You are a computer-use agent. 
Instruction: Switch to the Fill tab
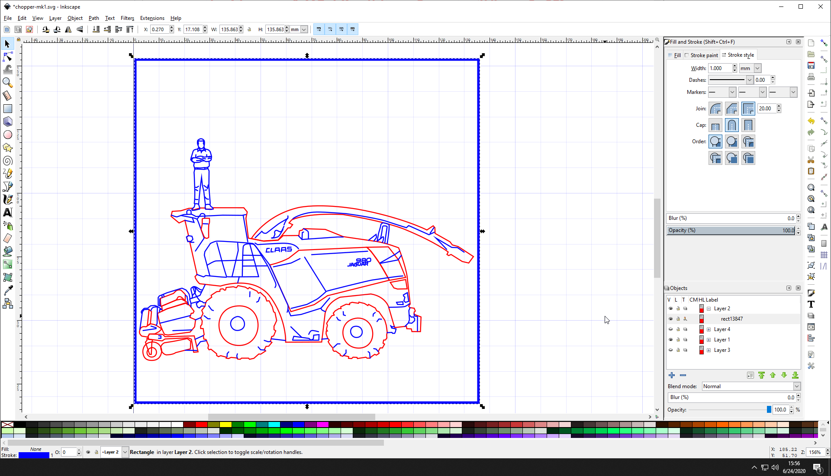[x=674, y=55]
